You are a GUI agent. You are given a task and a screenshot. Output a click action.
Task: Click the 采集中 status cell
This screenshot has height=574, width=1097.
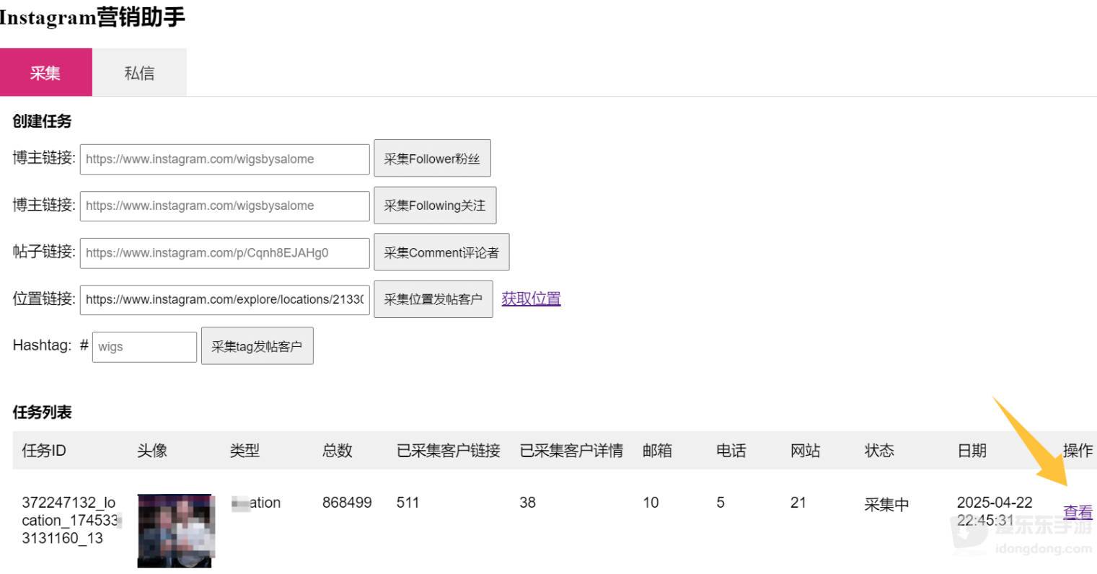point(886,505)
